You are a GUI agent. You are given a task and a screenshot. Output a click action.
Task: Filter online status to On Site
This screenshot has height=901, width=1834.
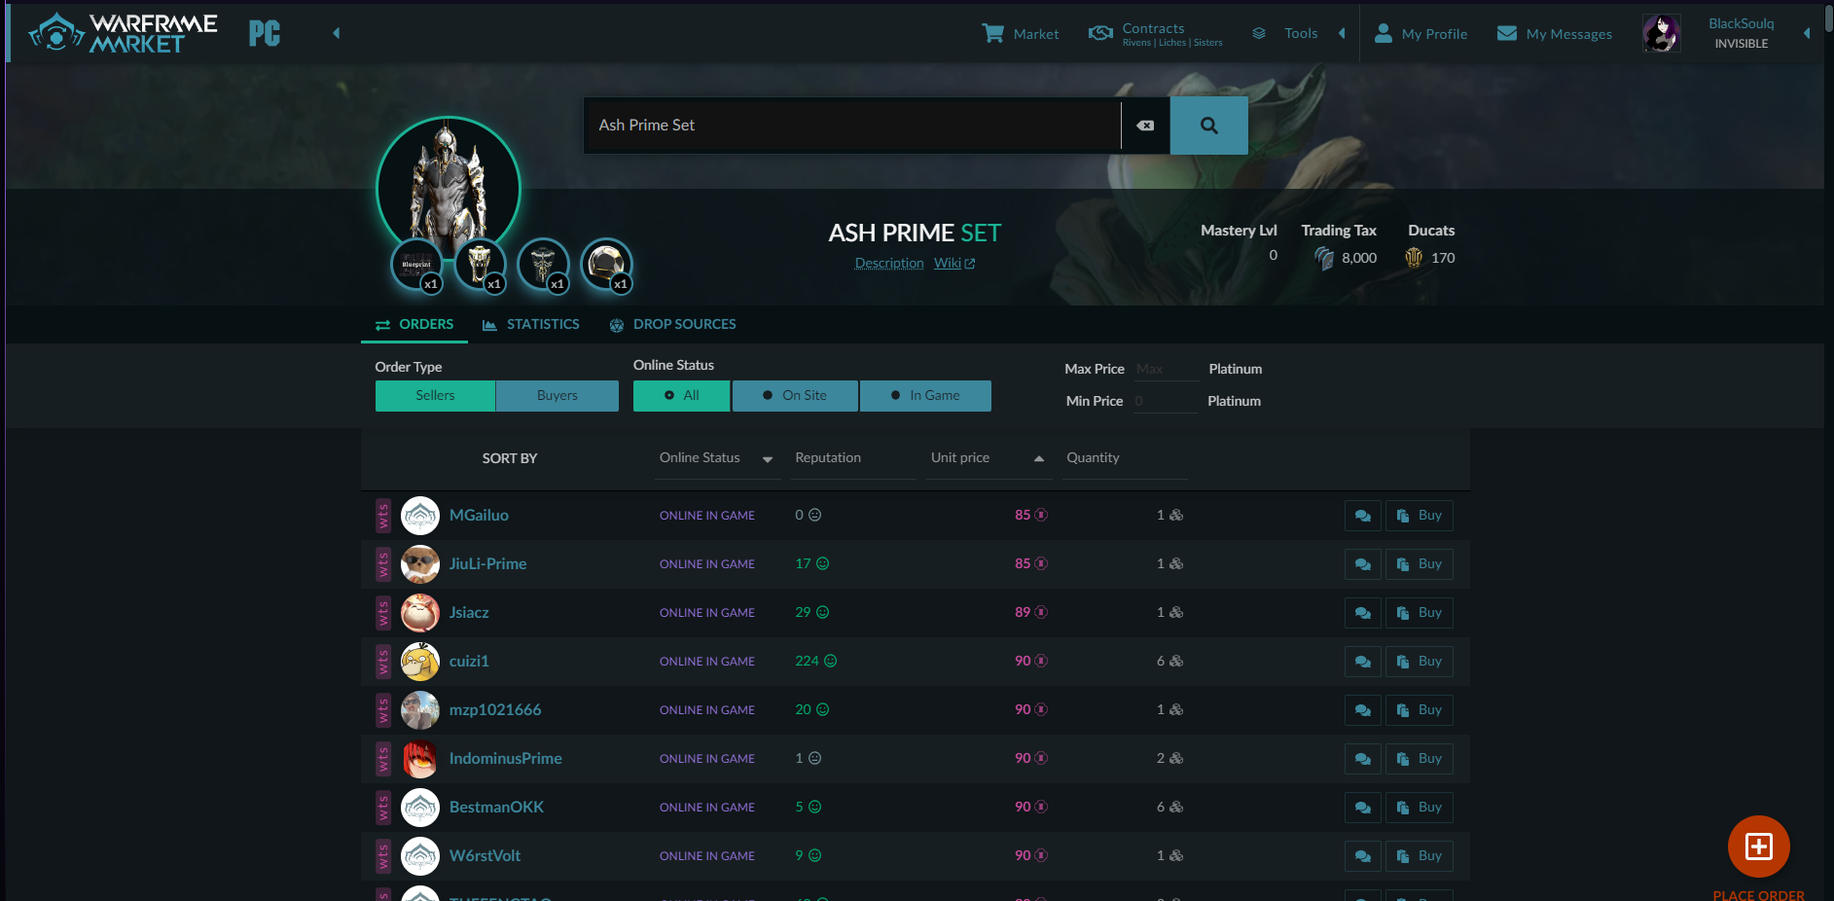pyautogui.click(x=795, y=396)
